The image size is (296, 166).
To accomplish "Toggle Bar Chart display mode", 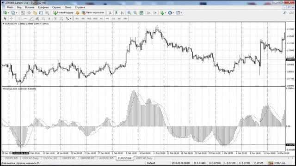I will tap(110, 13).
